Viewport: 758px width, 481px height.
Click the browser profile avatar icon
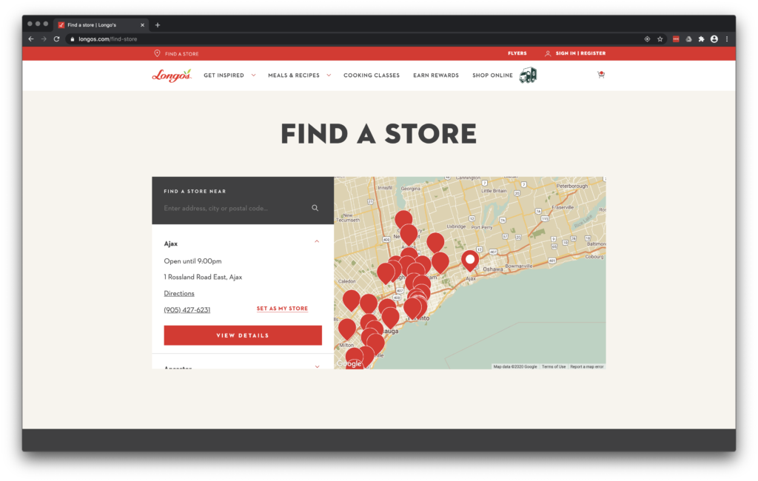(714, 38)
